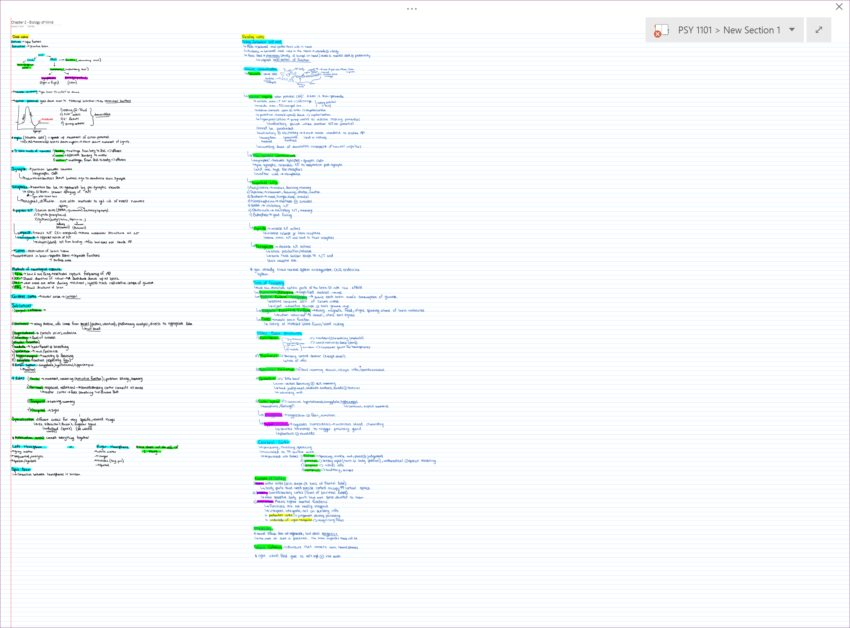
Task: Click the green 'Plasticity' heading
Action: 263,528
